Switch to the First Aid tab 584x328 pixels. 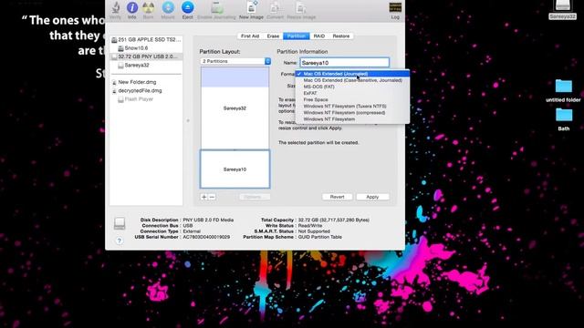250,36
